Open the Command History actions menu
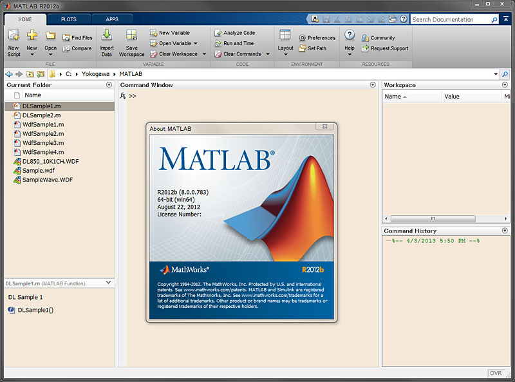Image resolution: width=515 pixels, height=382 pixels. (x=505, y=231)
